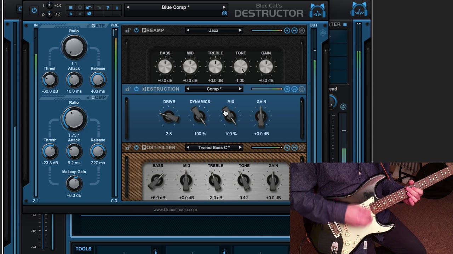Choose previous DESTRUCTION preset before Comp
Viewport: 453px width, 254px height.
188,89
